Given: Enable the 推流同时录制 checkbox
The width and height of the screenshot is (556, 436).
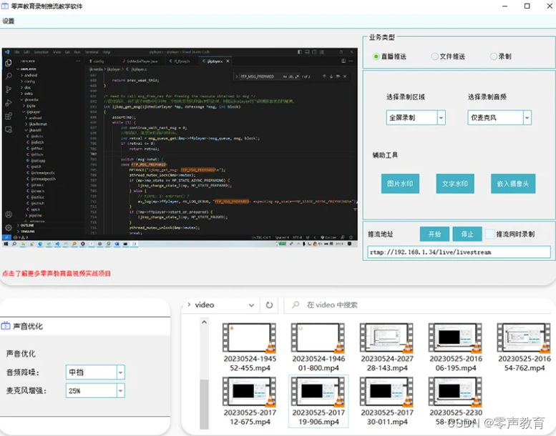Looking at the screenshot, I should coord(489,234).
